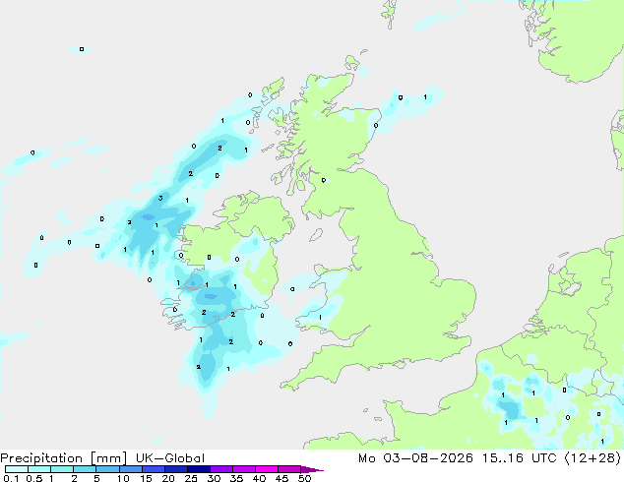624x482 pixels.
Task: Click the 'Mo 03-08-2026' date text
Action: click(x=415, y=458)
